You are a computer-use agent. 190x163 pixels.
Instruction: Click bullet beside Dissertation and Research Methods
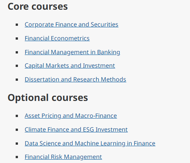17,80
